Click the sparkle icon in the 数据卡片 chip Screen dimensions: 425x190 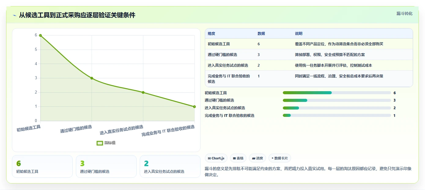pyautogui.click(x=272, y=158)
